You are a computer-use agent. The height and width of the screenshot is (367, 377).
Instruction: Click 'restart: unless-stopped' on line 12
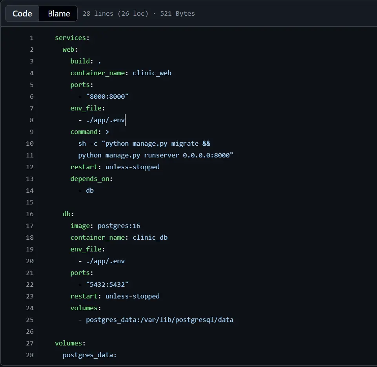(x=115, y=167)
